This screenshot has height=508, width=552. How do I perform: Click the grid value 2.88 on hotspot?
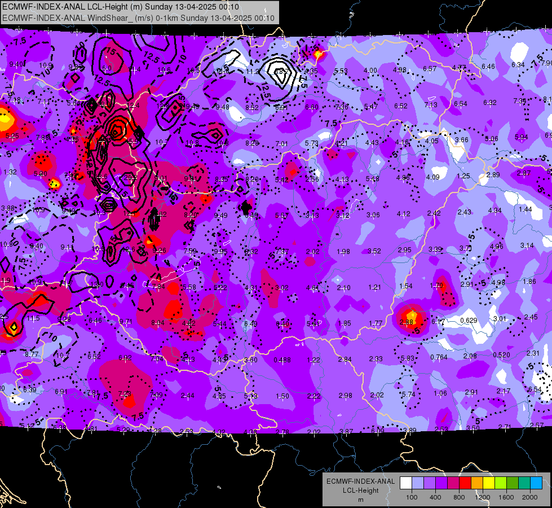407,322
